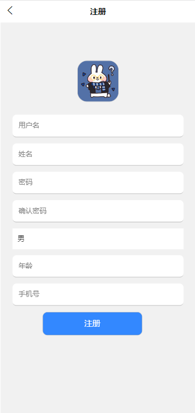The height and width of the screenshot is (413, 195).
Task: Submit the form with blue 注册 button
Action: pos(93,324)
